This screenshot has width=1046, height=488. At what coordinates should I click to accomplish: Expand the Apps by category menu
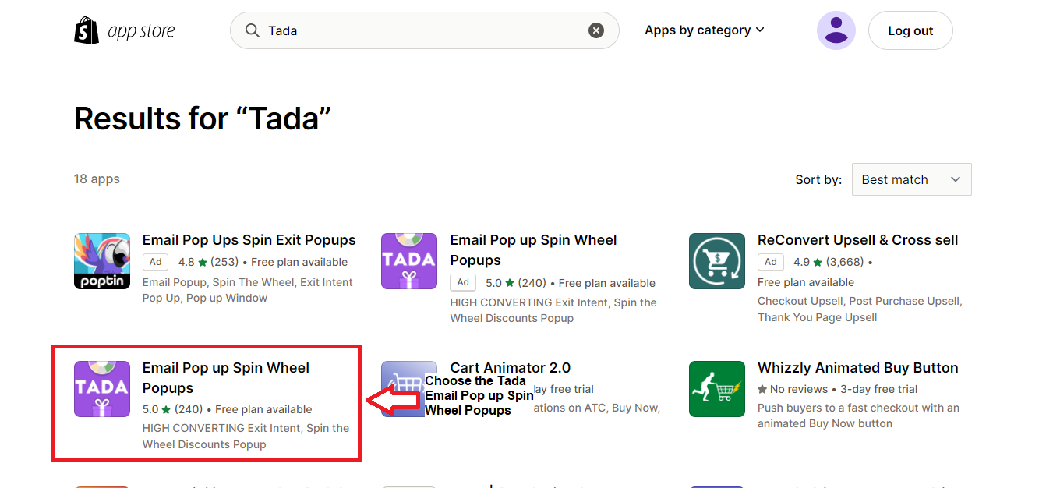click(705, 30)
